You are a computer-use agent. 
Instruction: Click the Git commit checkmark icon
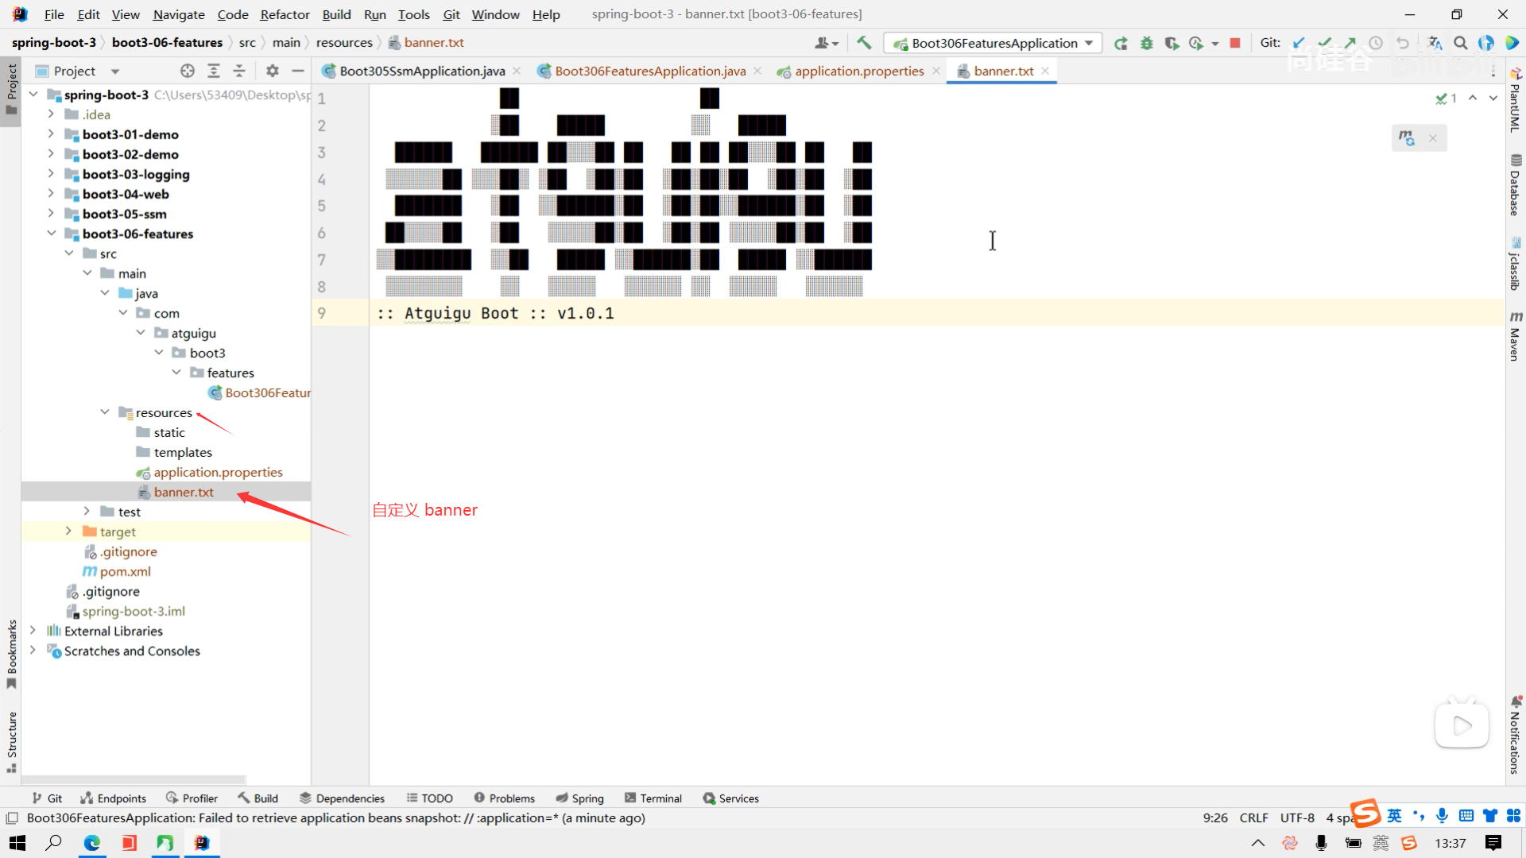click(x=1324, y=43)
